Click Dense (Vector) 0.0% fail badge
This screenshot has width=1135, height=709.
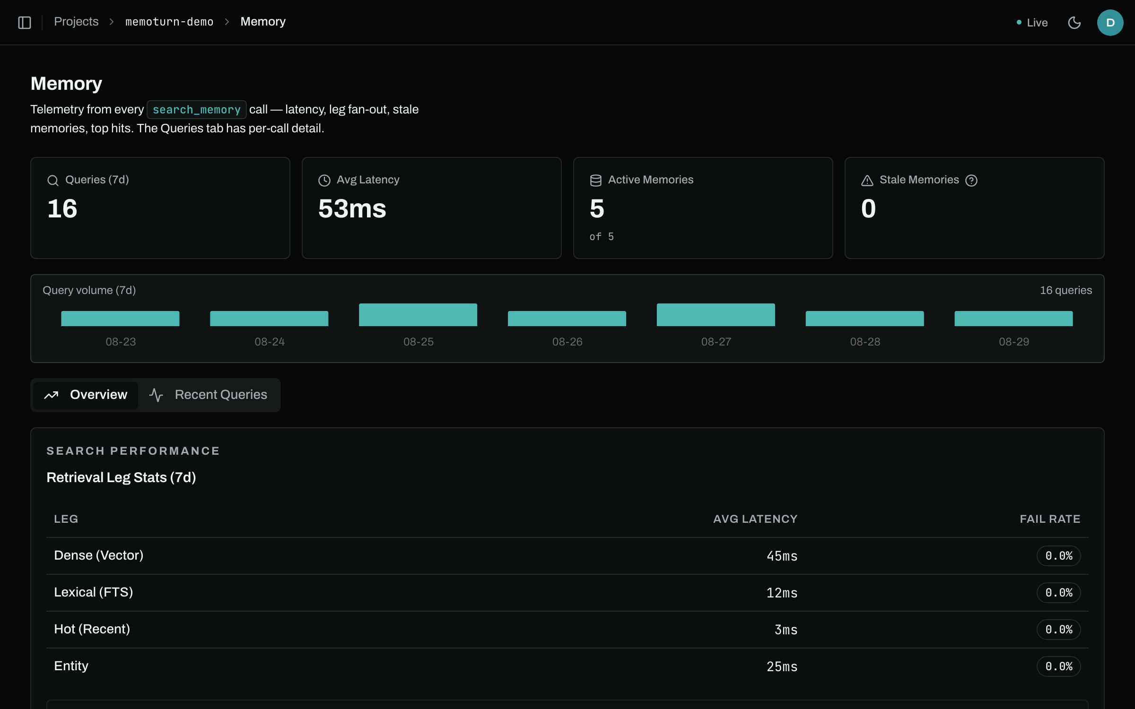tap(1059, 556)
